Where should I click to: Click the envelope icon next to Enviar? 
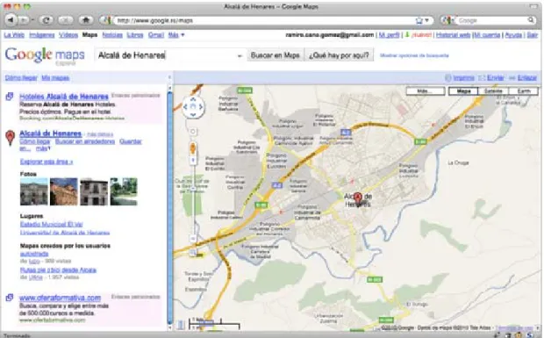(482, 78)
